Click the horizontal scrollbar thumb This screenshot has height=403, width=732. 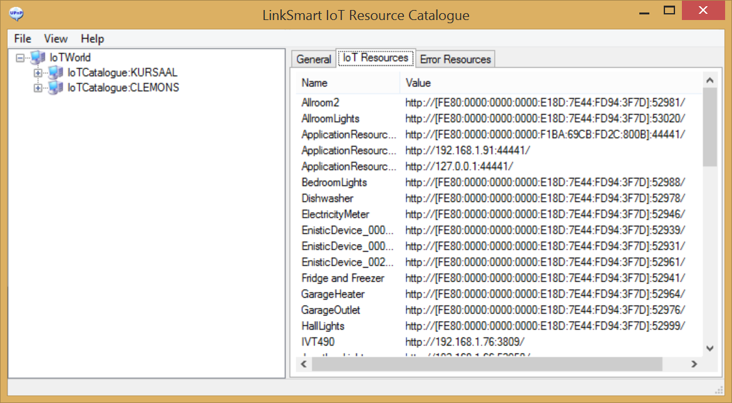tap(487, 364)
